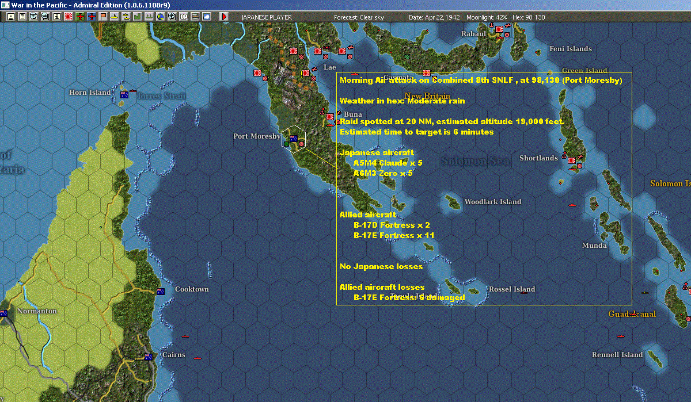Viewport: 691px width, 402px height.
Task: Click the information 'i' toolbar icon
Action: click(x=56, y=17)
